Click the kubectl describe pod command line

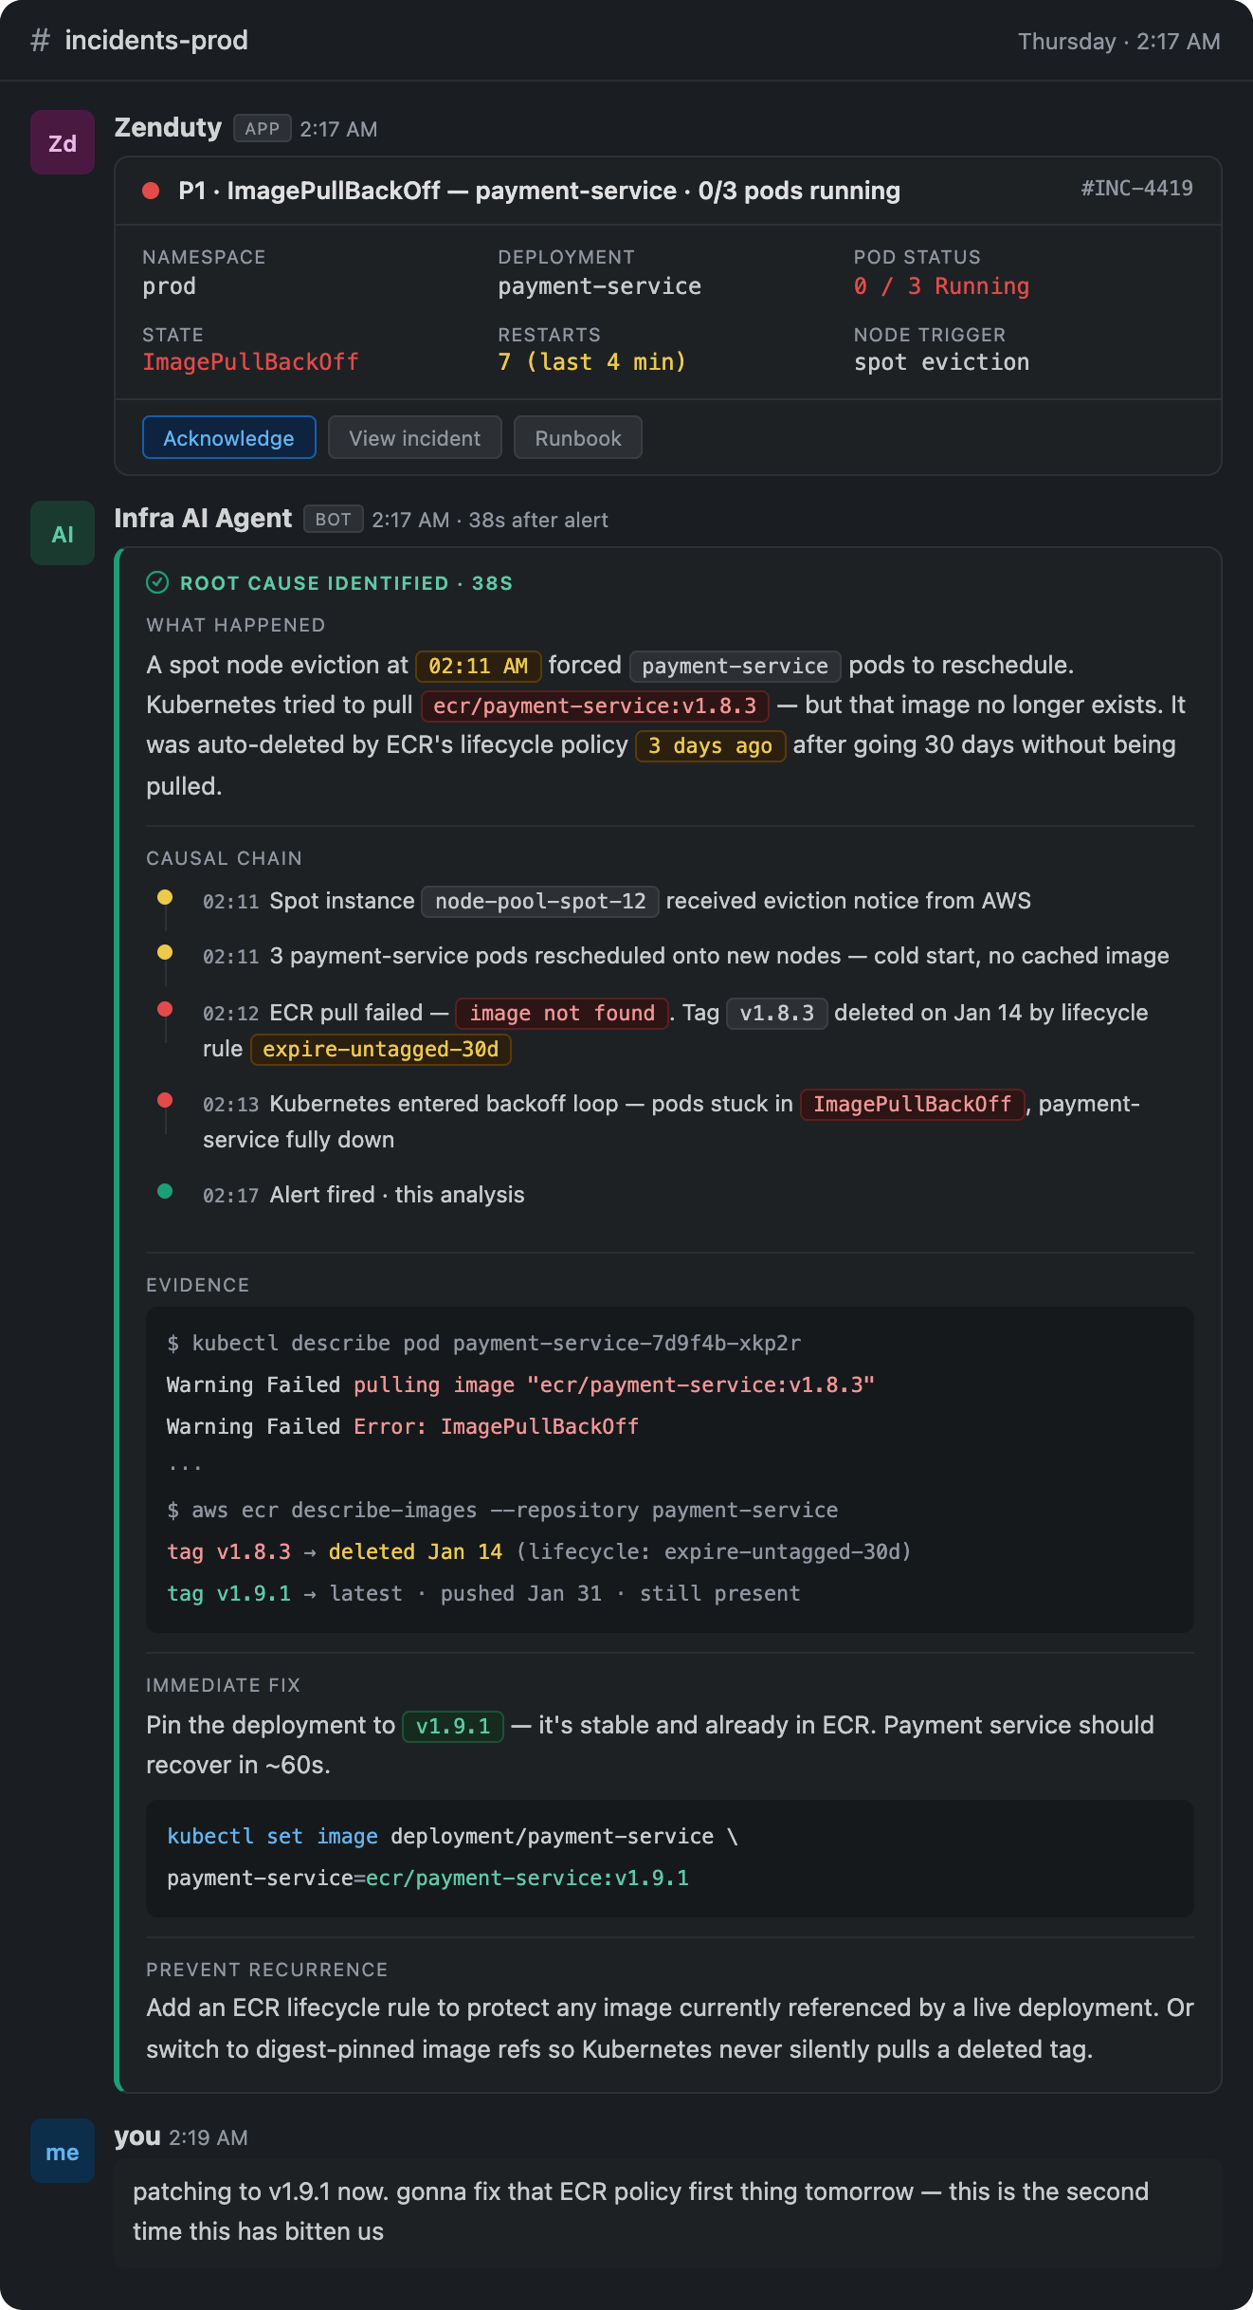(x=483, y=1343)
